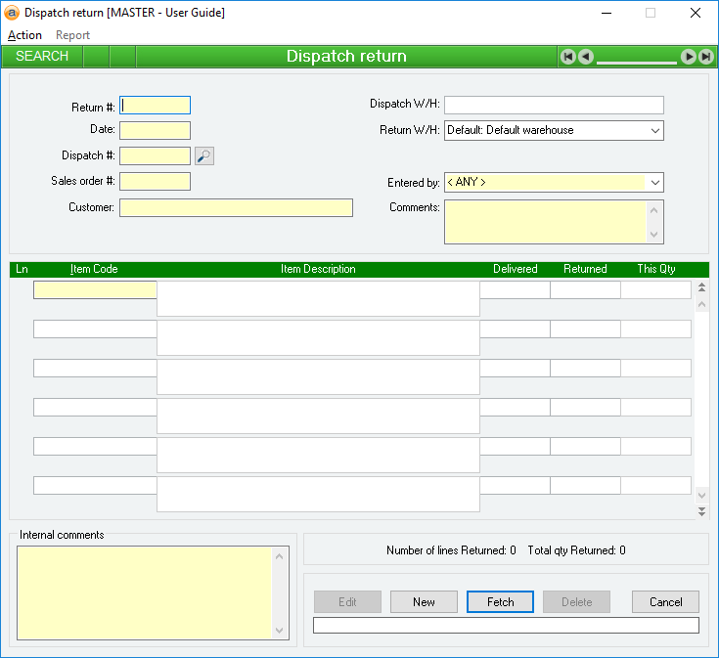Image resolution: width=719 pixels, height=658 pixels.
Task: Go to the next record
Action: [689, 57]
